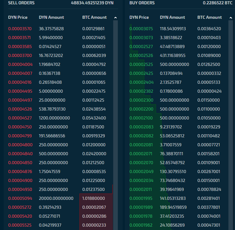235x230 pixels.
Task: Select sell order priced 0.00004016
Action: click(60, 82)
